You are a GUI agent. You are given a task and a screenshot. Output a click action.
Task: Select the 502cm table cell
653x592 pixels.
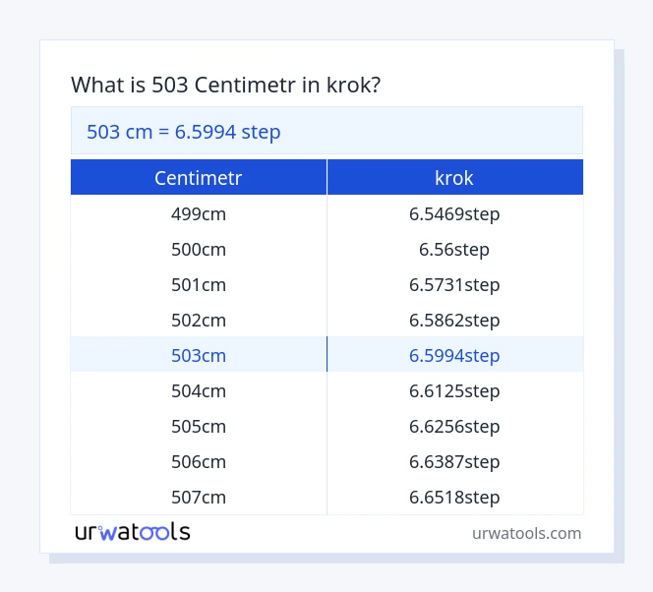[x=199, y=320]
